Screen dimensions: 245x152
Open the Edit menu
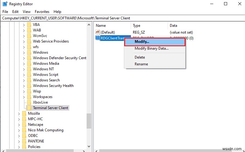[x=15, y=12]
